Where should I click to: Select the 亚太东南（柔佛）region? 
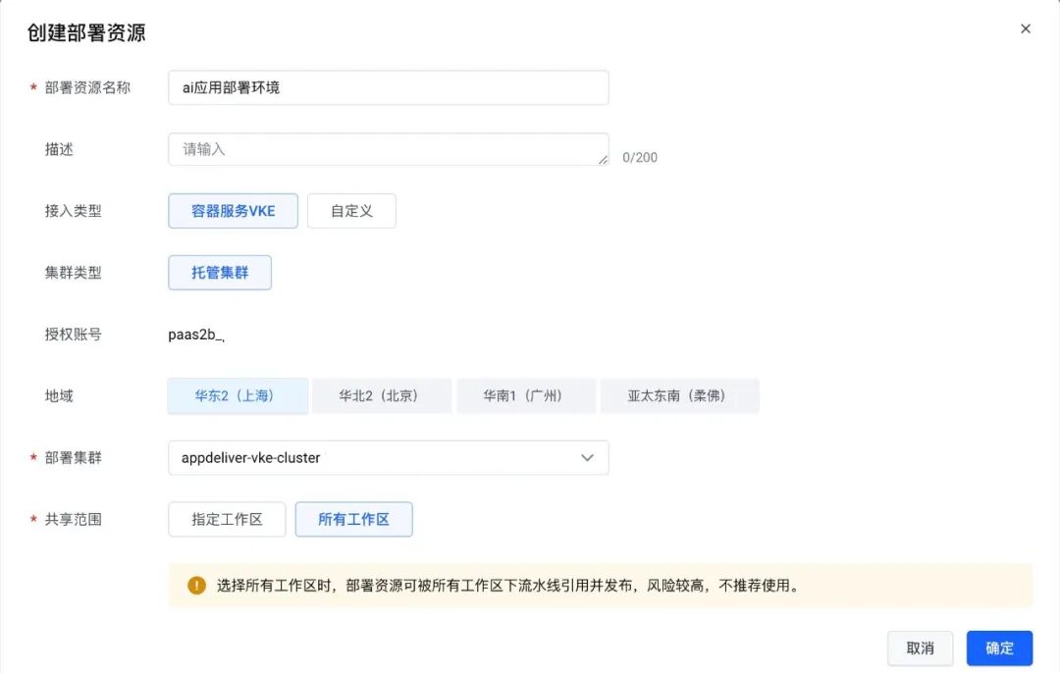point(679,396)
